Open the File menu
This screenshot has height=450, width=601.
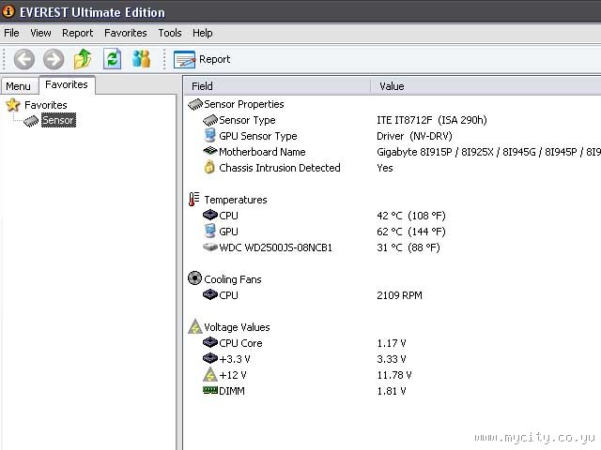tap(11, 33)
